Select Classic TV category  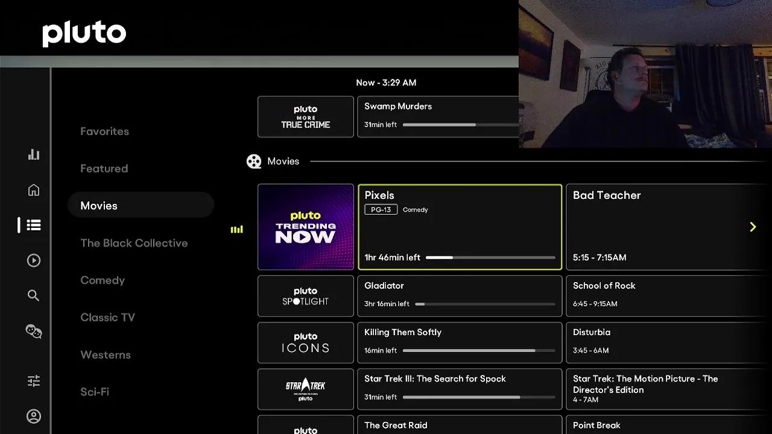click(x=107, y=318)
